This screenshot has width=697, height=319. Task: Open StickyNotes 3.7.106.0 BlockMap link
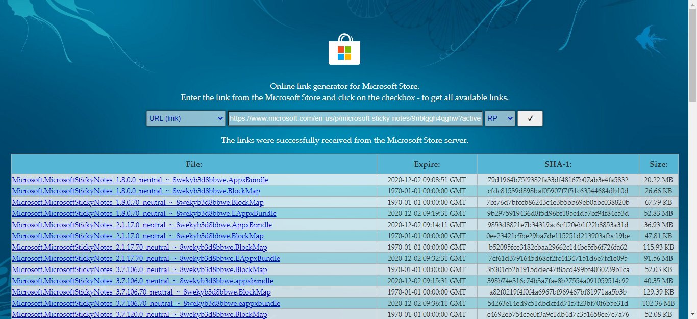coord(140,269)
